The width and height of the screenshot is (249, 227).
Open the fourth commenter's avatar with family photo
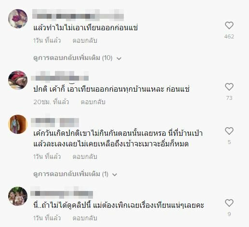click(x=18, y=196)
